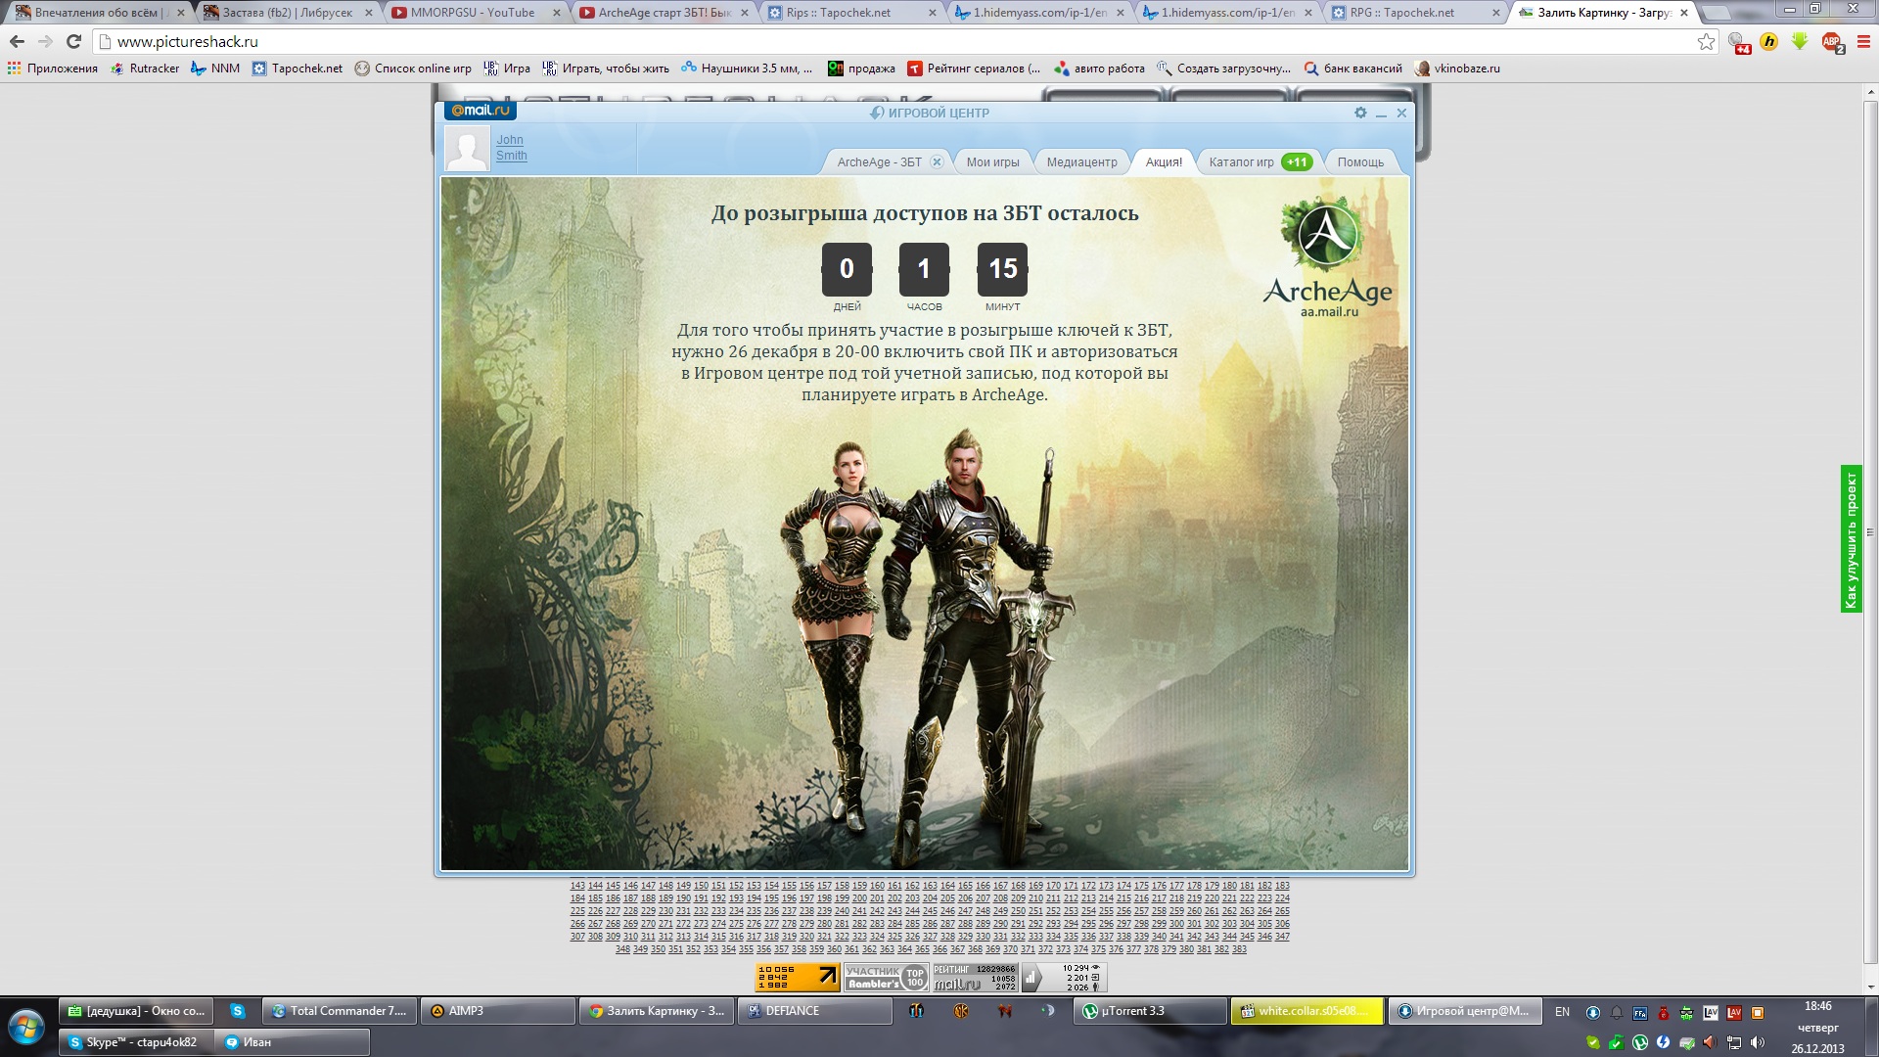Image resolution: width=1879 pixels, height=1057 pixels.
Task: Open the Медиацентр tab
Action: pyautogui.click(x=1081, y=162)
